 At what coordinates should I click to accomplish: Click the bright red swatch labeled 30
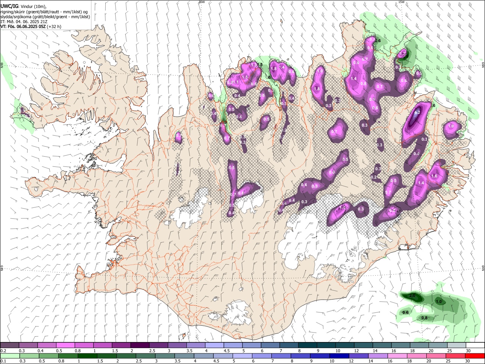tap(474, 356)
